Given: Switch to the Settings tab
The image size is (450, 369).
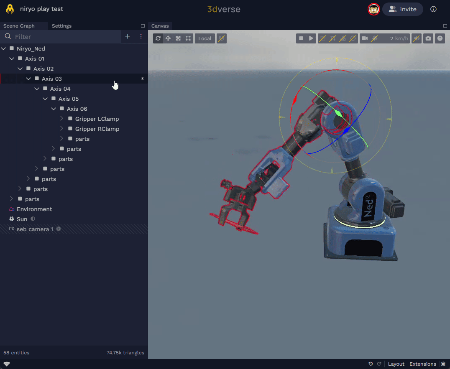Looking at the screenshot, I should 61,26.
